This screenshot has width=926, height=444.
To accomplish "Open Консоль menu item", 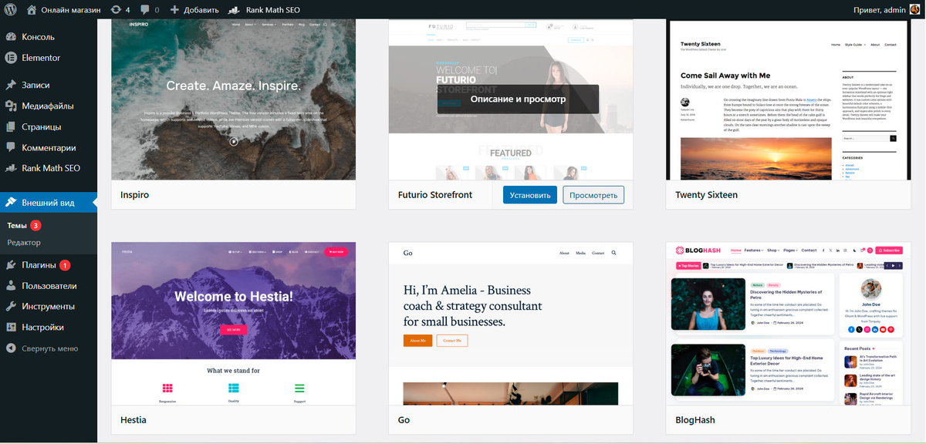I will pos(49,37).
